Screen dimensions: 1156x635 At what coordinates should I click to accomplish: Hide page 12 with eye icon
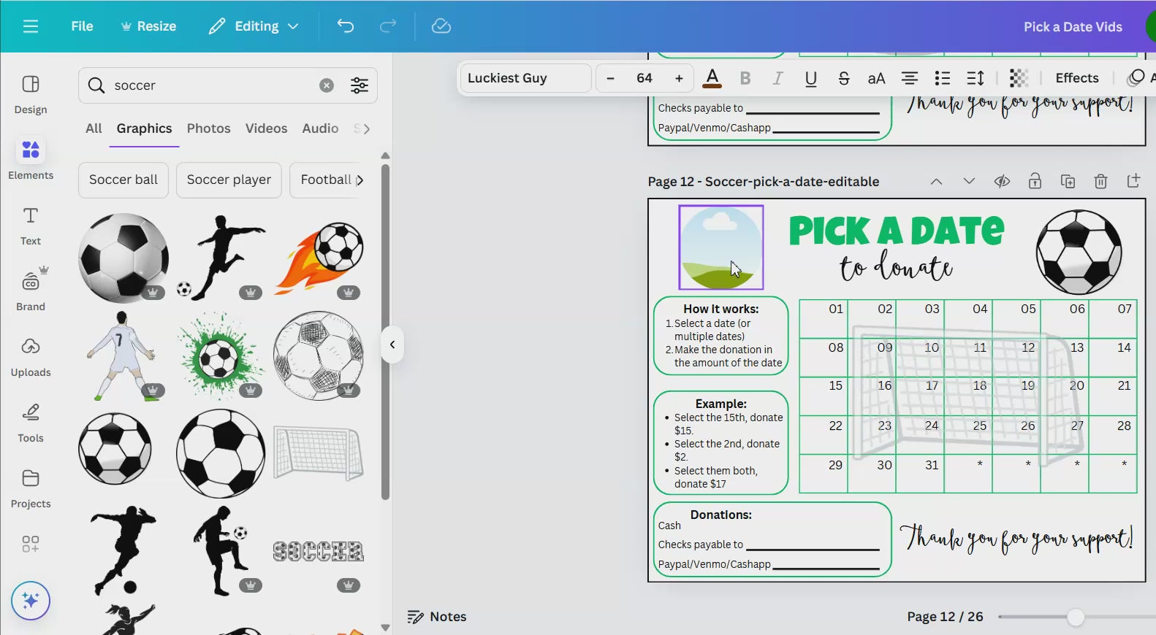click(x=1002, y=182)
